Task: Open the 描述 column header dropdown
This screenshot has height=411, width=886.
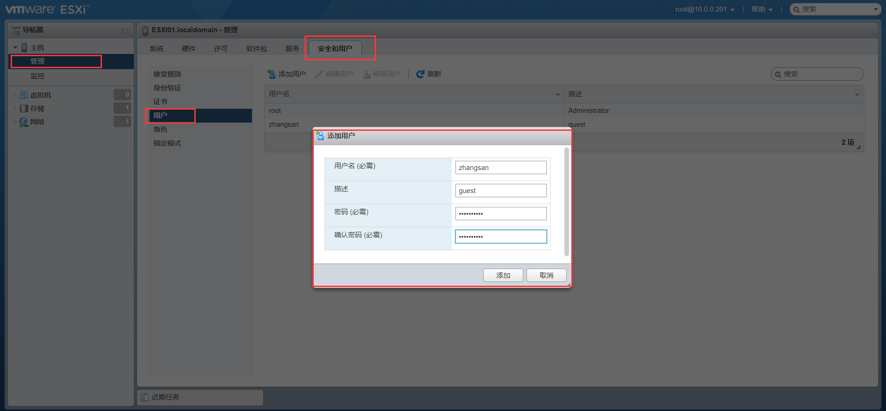Action: click(x=857, y=94)
